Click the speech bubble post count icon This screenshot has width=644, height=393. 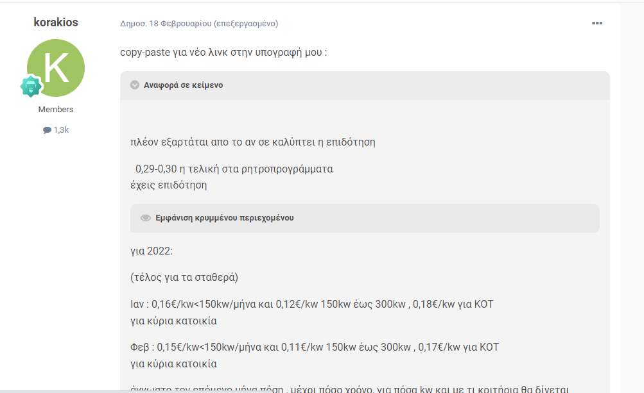tap(47, 130)
